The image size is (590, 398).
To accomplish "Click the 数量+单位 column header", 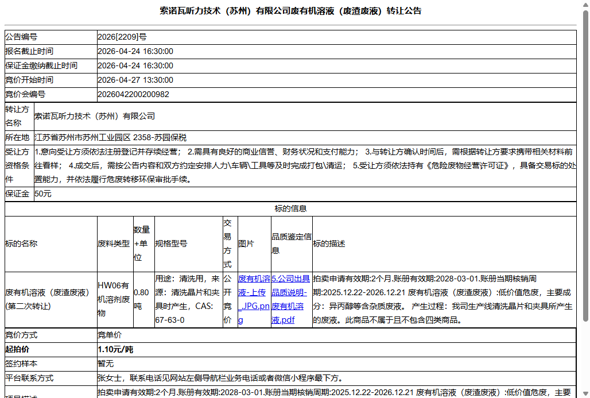I will click(x=143, y=244).
